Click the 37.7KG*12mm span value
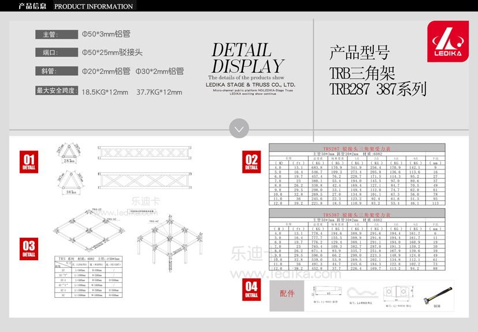The width and height of the screenshot is (478, 332). [x=159, y=92]
